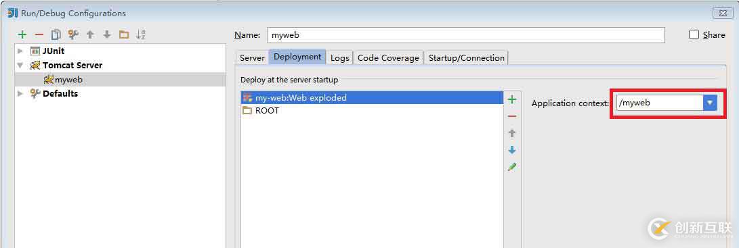Viewport: 739px width, 248px height.
Task: Copy the selected configuration
Action: [x=56, y=35]
